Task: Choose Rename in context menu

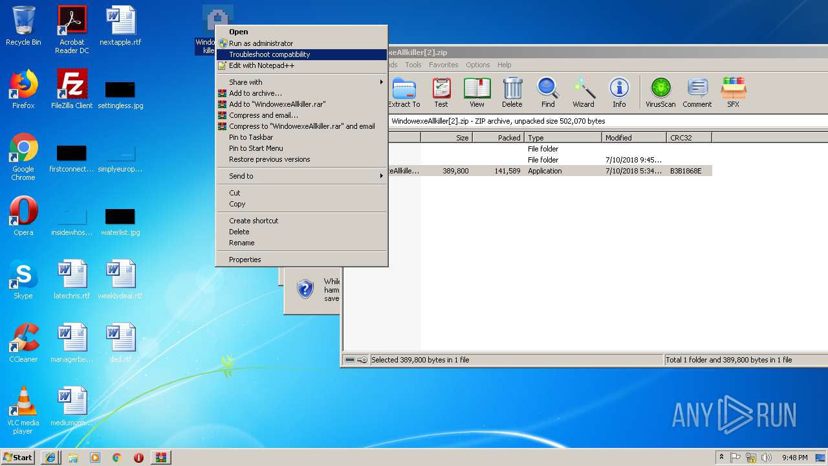Action: (x=301, y=243)
